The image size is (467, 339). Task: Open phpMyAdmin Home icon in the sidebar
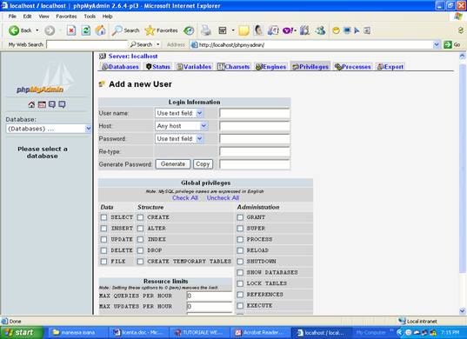(x=31, y=104)
